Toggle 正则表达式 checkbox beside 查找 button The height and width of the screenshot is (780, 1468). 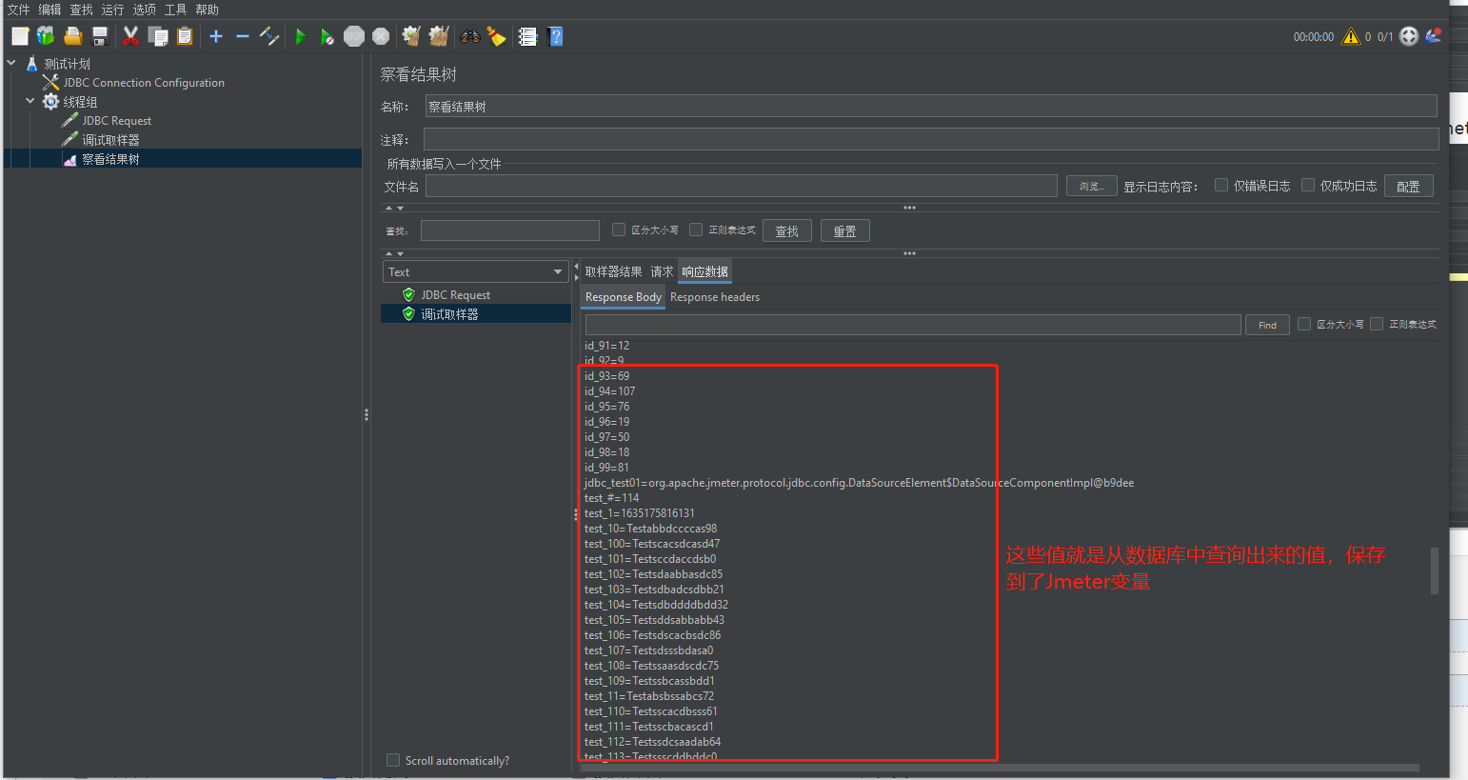point(696,230)
